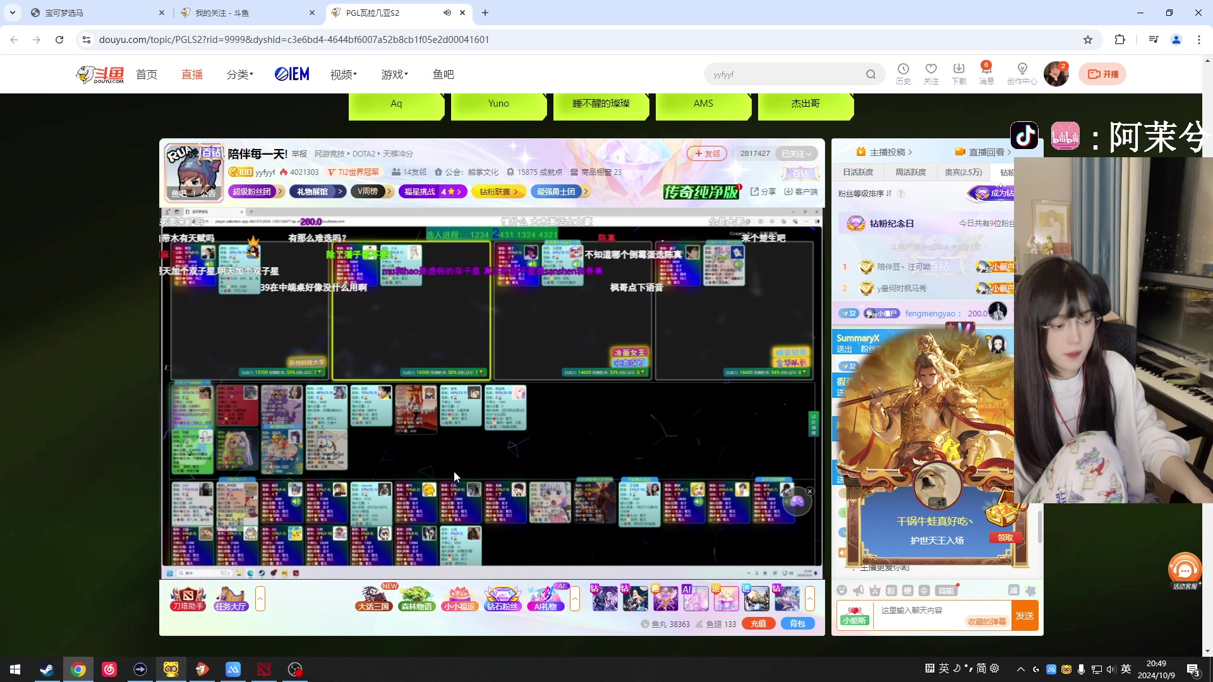
Task: Open the 小小福运 icon
Action: (x=460, y=598)
